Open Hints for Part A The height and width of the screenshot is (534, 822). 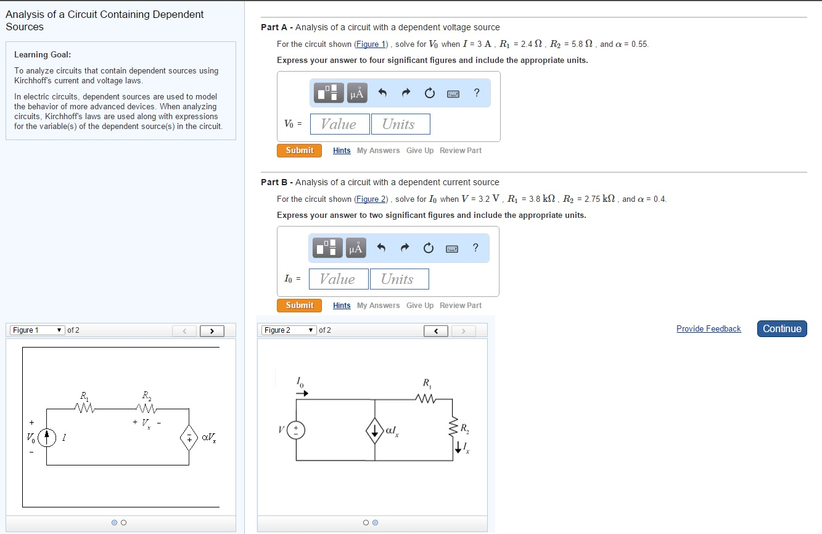(342, 150)
